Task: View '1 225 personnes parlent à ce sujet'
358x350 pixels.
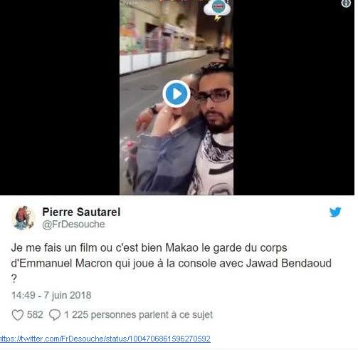Action: tap(139, 315)
